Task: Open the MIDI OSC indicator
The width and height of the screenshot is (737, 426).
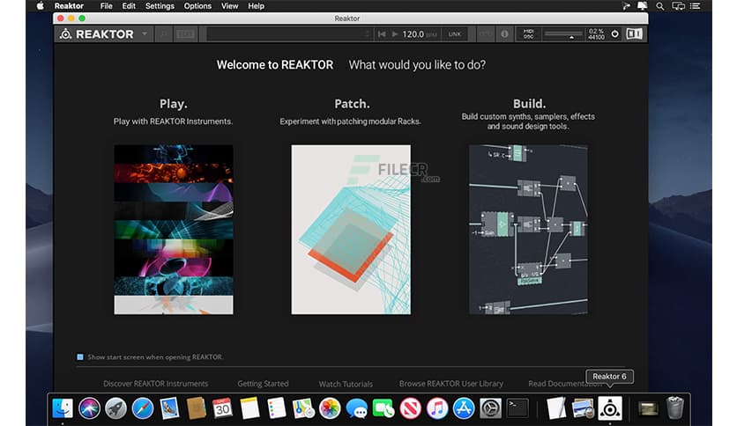Action: pos(528,34)
